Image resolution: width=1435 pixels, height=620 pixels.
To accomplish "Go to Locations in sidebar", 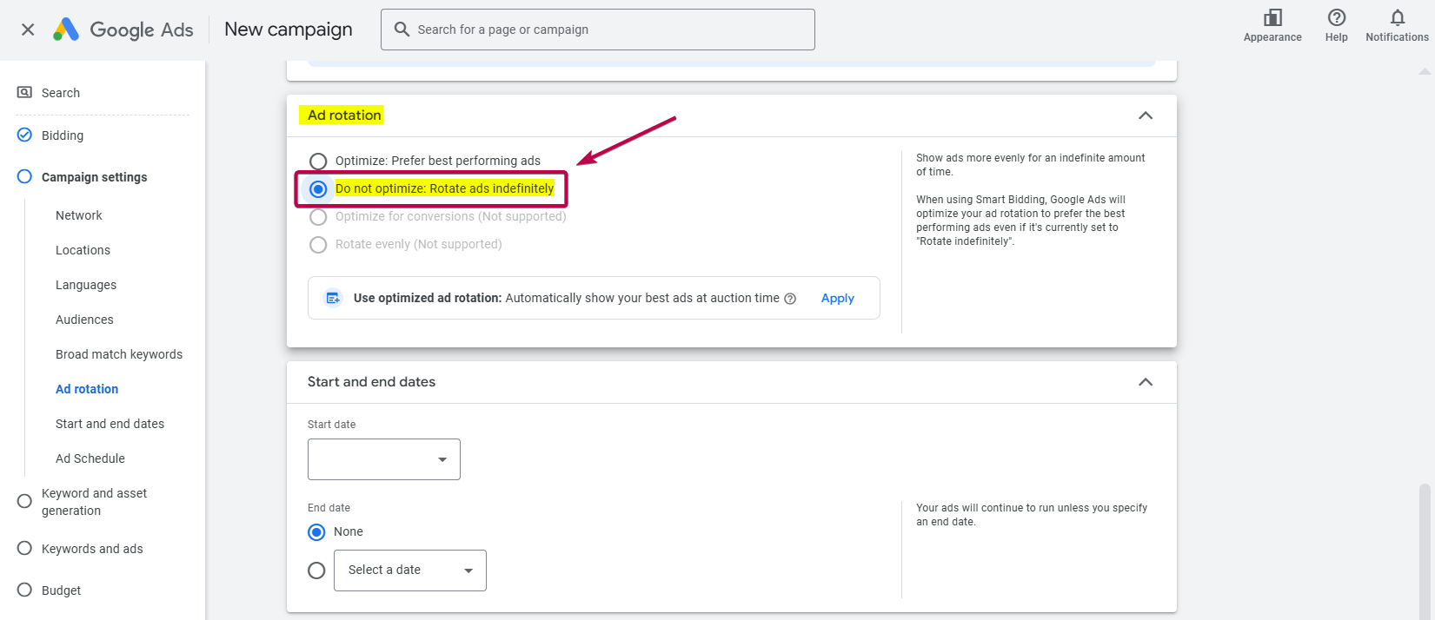I will pyautogui.click(x=83, y=250).
